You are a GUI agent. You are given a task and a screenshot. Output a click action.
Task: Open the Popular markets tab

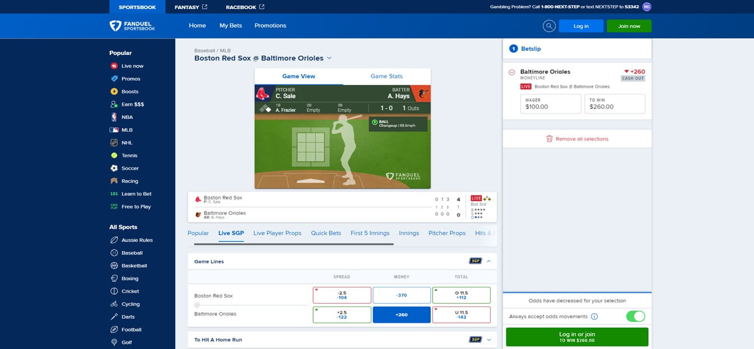tap(198, 233)
